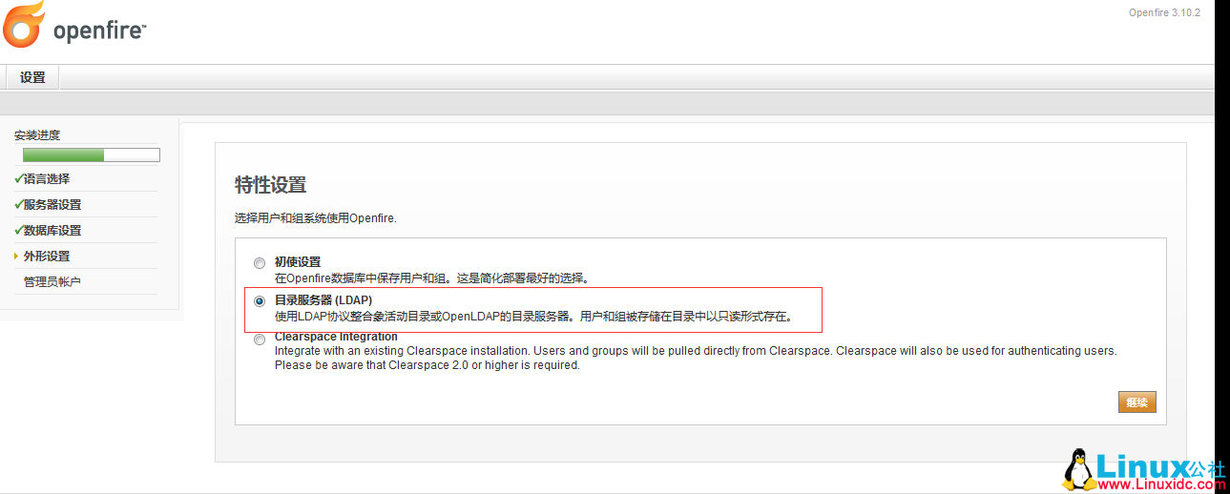Screen dimensions: 1230x494
Task: Click 外形设置 in the sidebar
Action: click(x=47, y=256)
